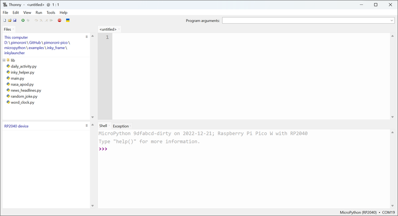Image resolution: width=398 pixels, height=216 pixels.
Task: Click the inky_frame path segment link
Action: tap(55, 48)
